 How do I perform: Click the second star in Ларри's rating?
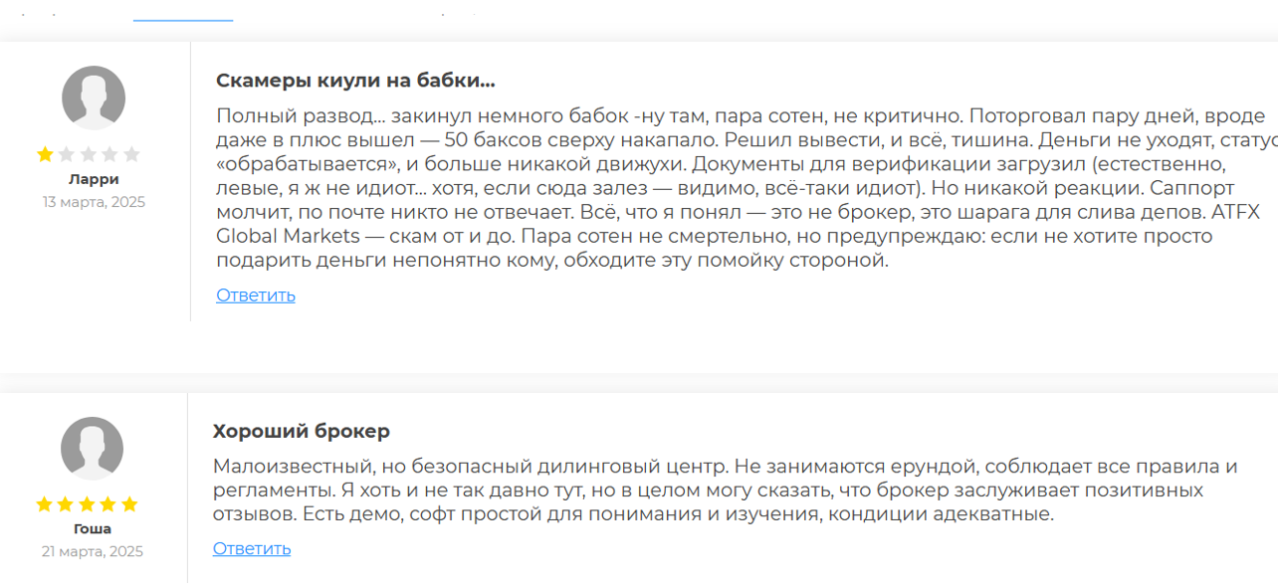click(67, 154)
